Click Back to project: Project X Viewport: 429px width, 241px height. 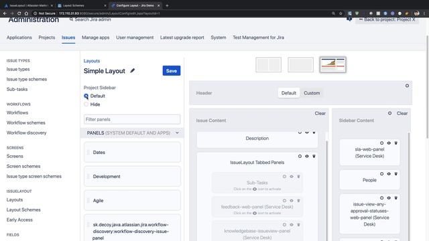[387, 19]
